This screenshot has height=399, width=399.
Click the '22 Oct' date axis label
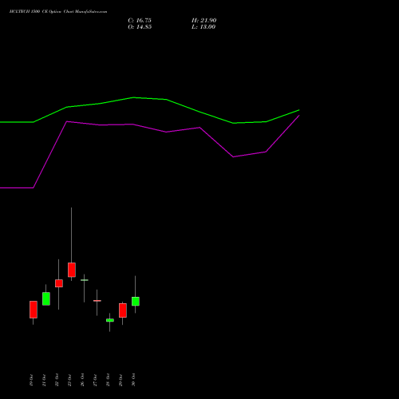57,380
